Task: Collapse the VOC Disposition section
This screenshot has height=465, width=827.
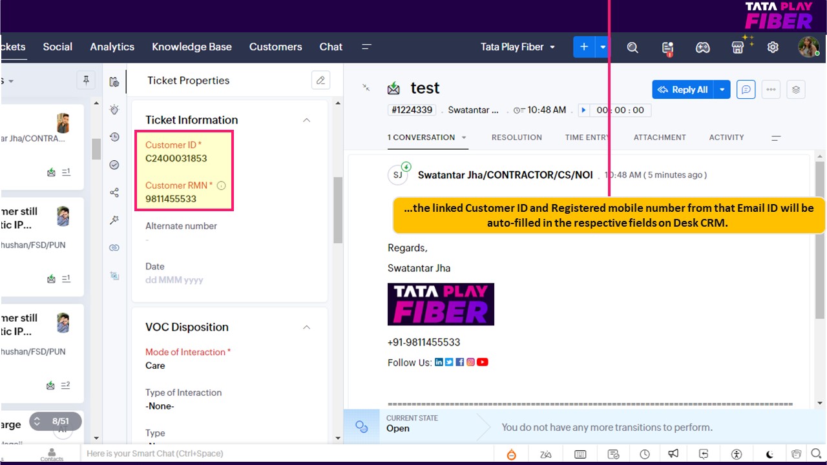Action: [x=307, y=327]
